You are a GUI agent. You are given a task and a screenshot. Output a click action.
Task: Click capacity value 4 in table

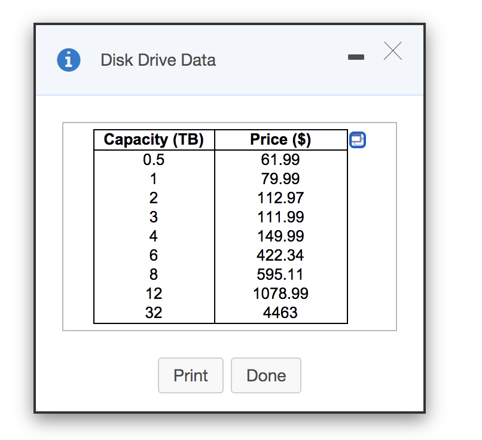(x=154, y=236)
